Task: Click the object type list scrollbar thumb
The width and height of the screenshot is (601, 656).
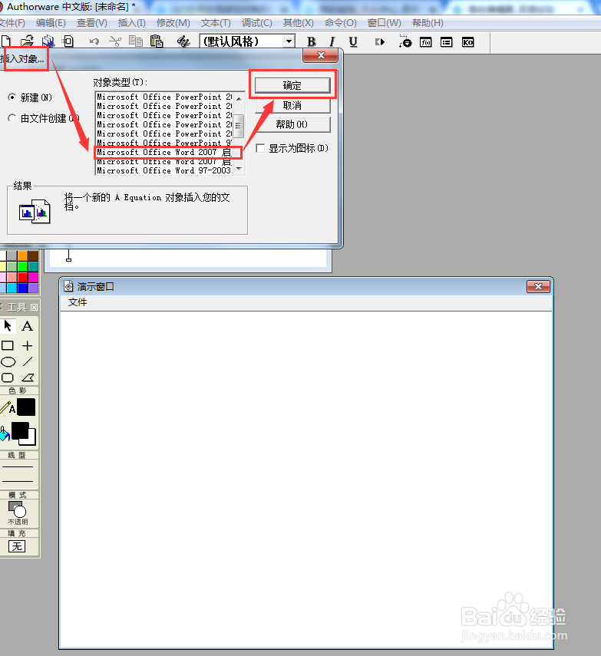Action: (239, 126)
